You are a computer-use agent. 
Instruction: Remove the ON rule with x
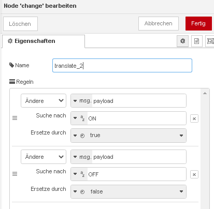194,118
